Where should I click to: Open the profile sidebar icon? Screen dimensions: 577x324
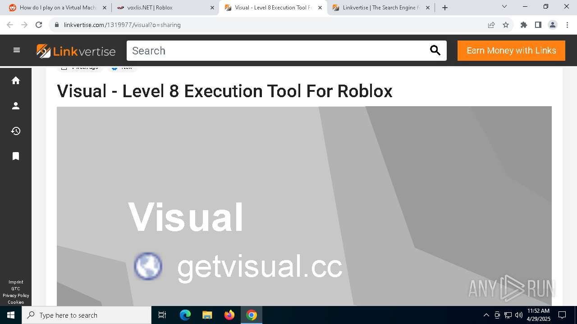click(x=16, y=106)
